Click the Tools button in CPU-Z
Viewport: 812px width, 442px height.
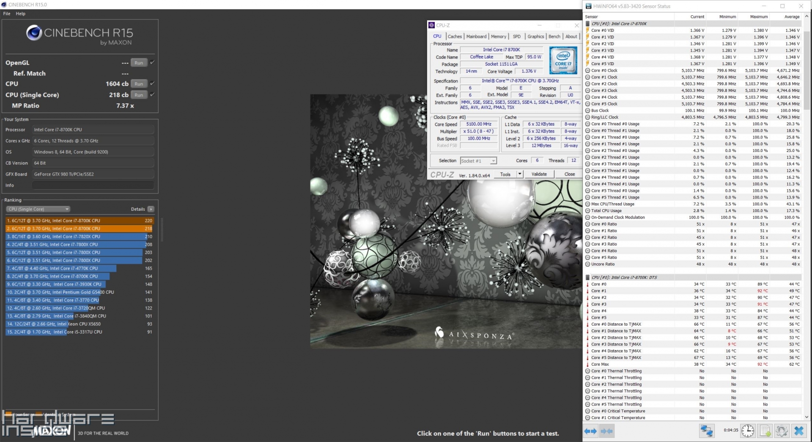pos(505,174)
